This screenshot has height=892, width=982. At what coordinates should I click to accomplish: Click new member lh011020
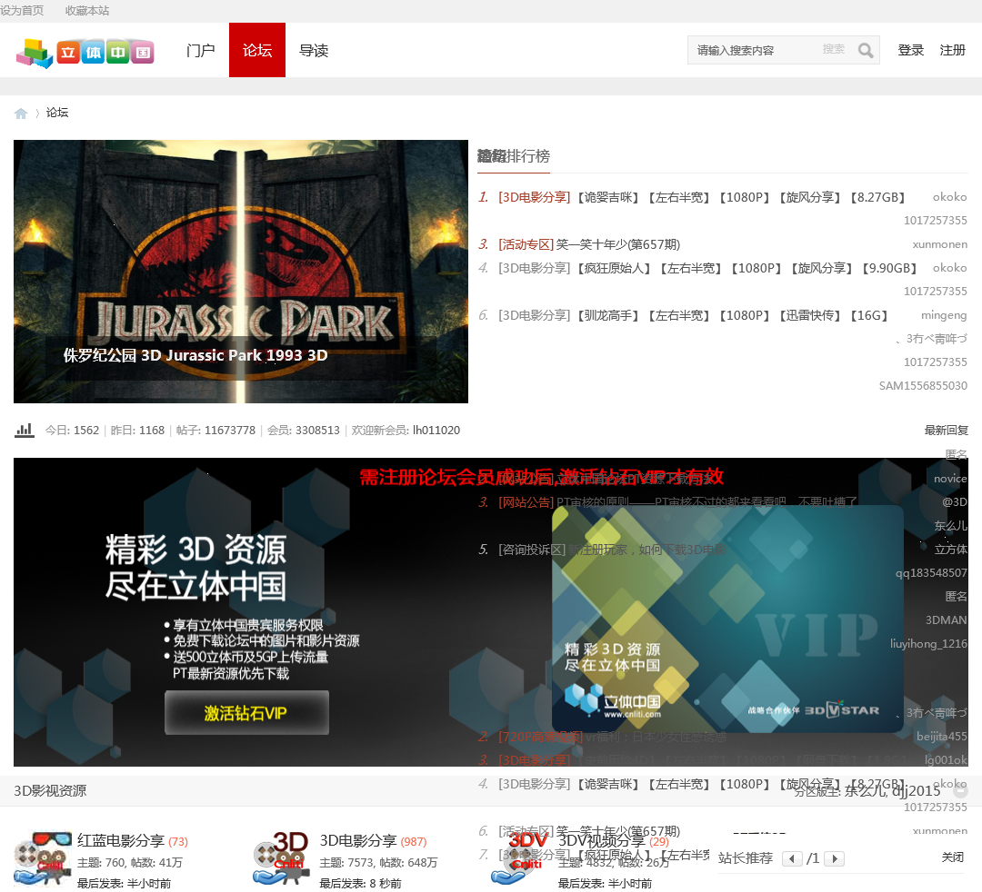(x=436, y=431)
